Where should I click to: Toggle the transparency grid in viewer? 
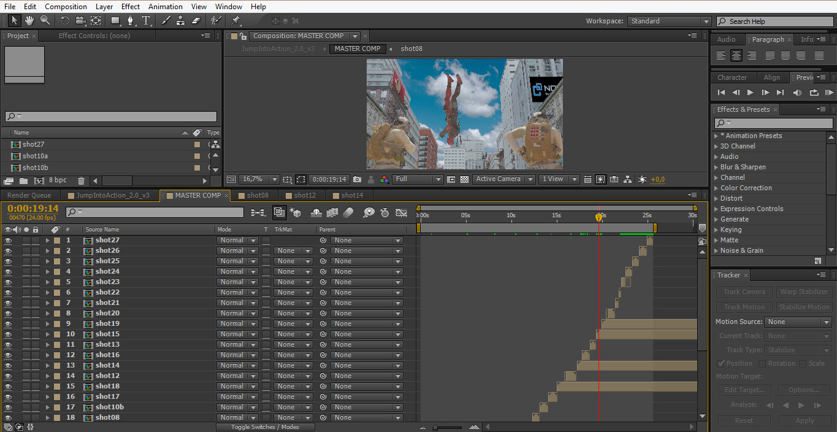pos(464,179)
